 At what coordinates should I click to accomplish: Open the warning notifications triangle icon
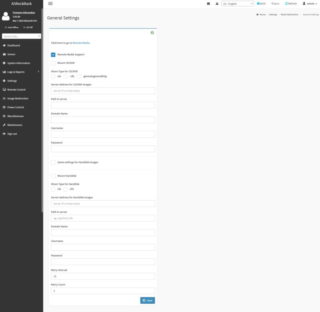(x=217, y=4)
